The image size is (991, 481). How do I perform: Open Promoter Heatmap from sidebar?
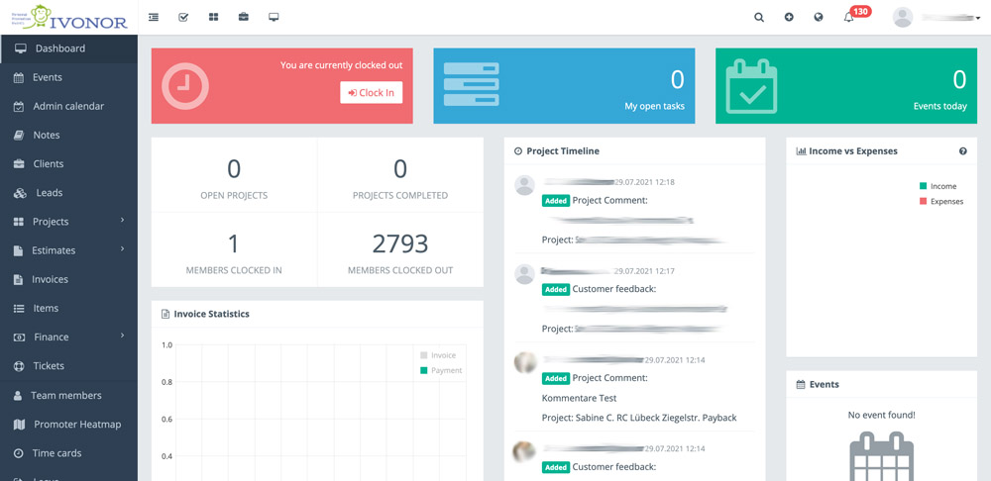click(76, 425)
